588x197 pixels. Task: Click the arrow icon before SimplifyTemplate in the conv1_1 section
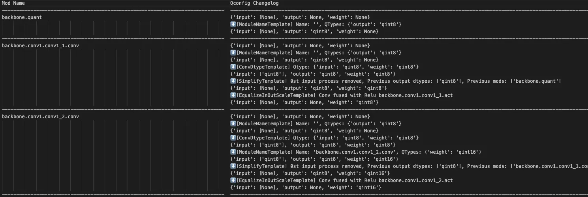point(233,81)
